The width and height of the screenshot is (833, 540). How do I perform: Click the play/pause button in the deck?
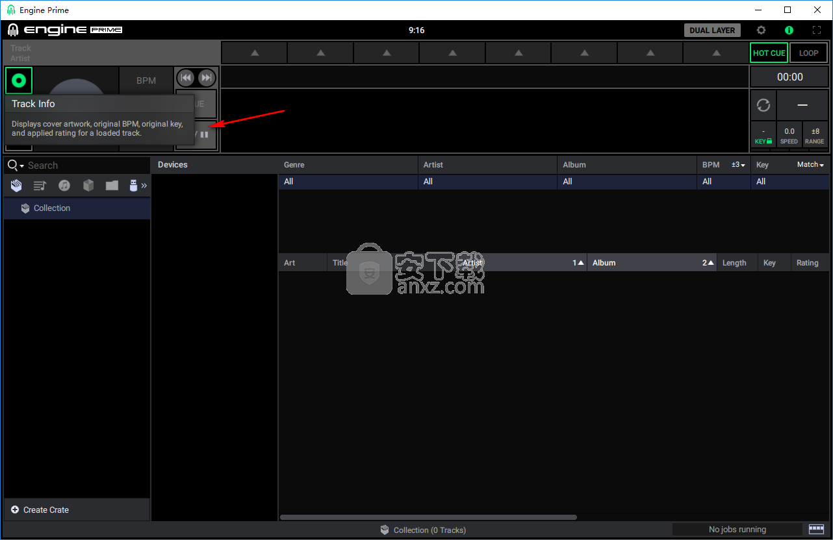point(205,134)
